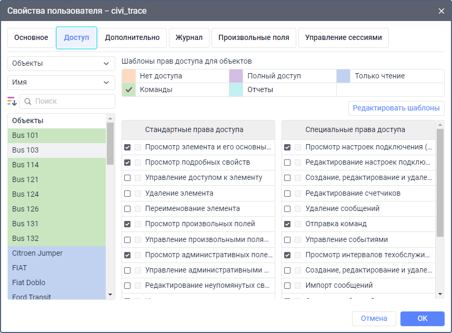Switch to the Журнал tab
The width and height of the screenshot is (452, 333).
tap(189, 38)
